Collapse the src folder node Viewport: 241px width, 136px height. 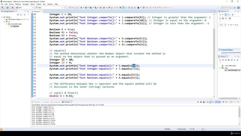[4, 22]
